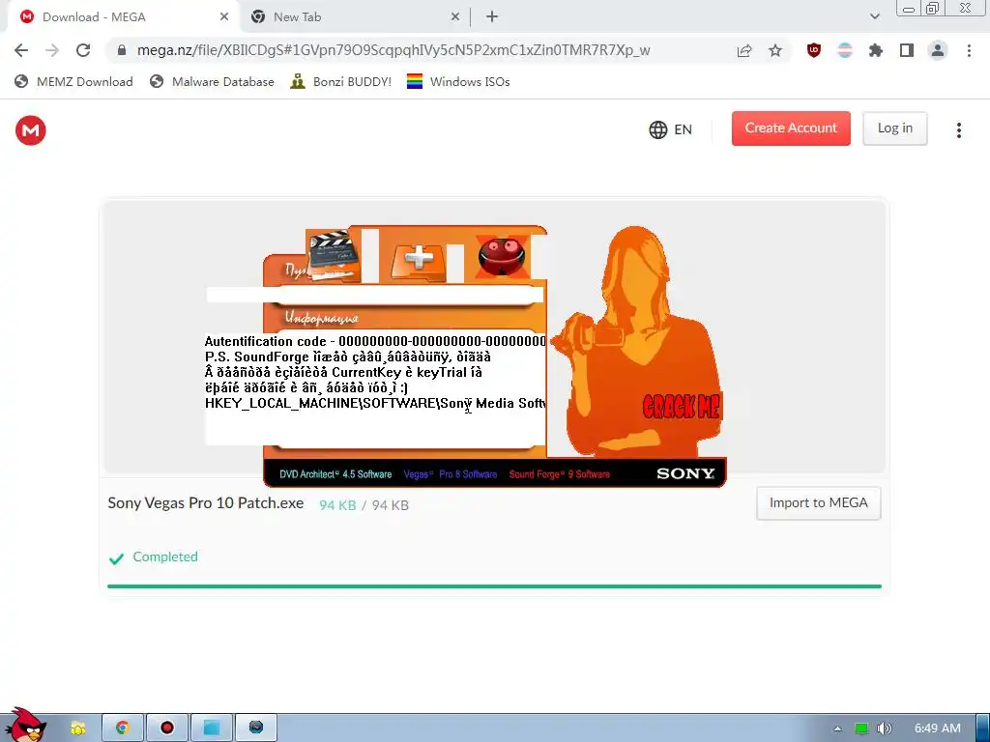990x742 pixels.
Task: Close the New Tab tab
Action: point(455,17)
